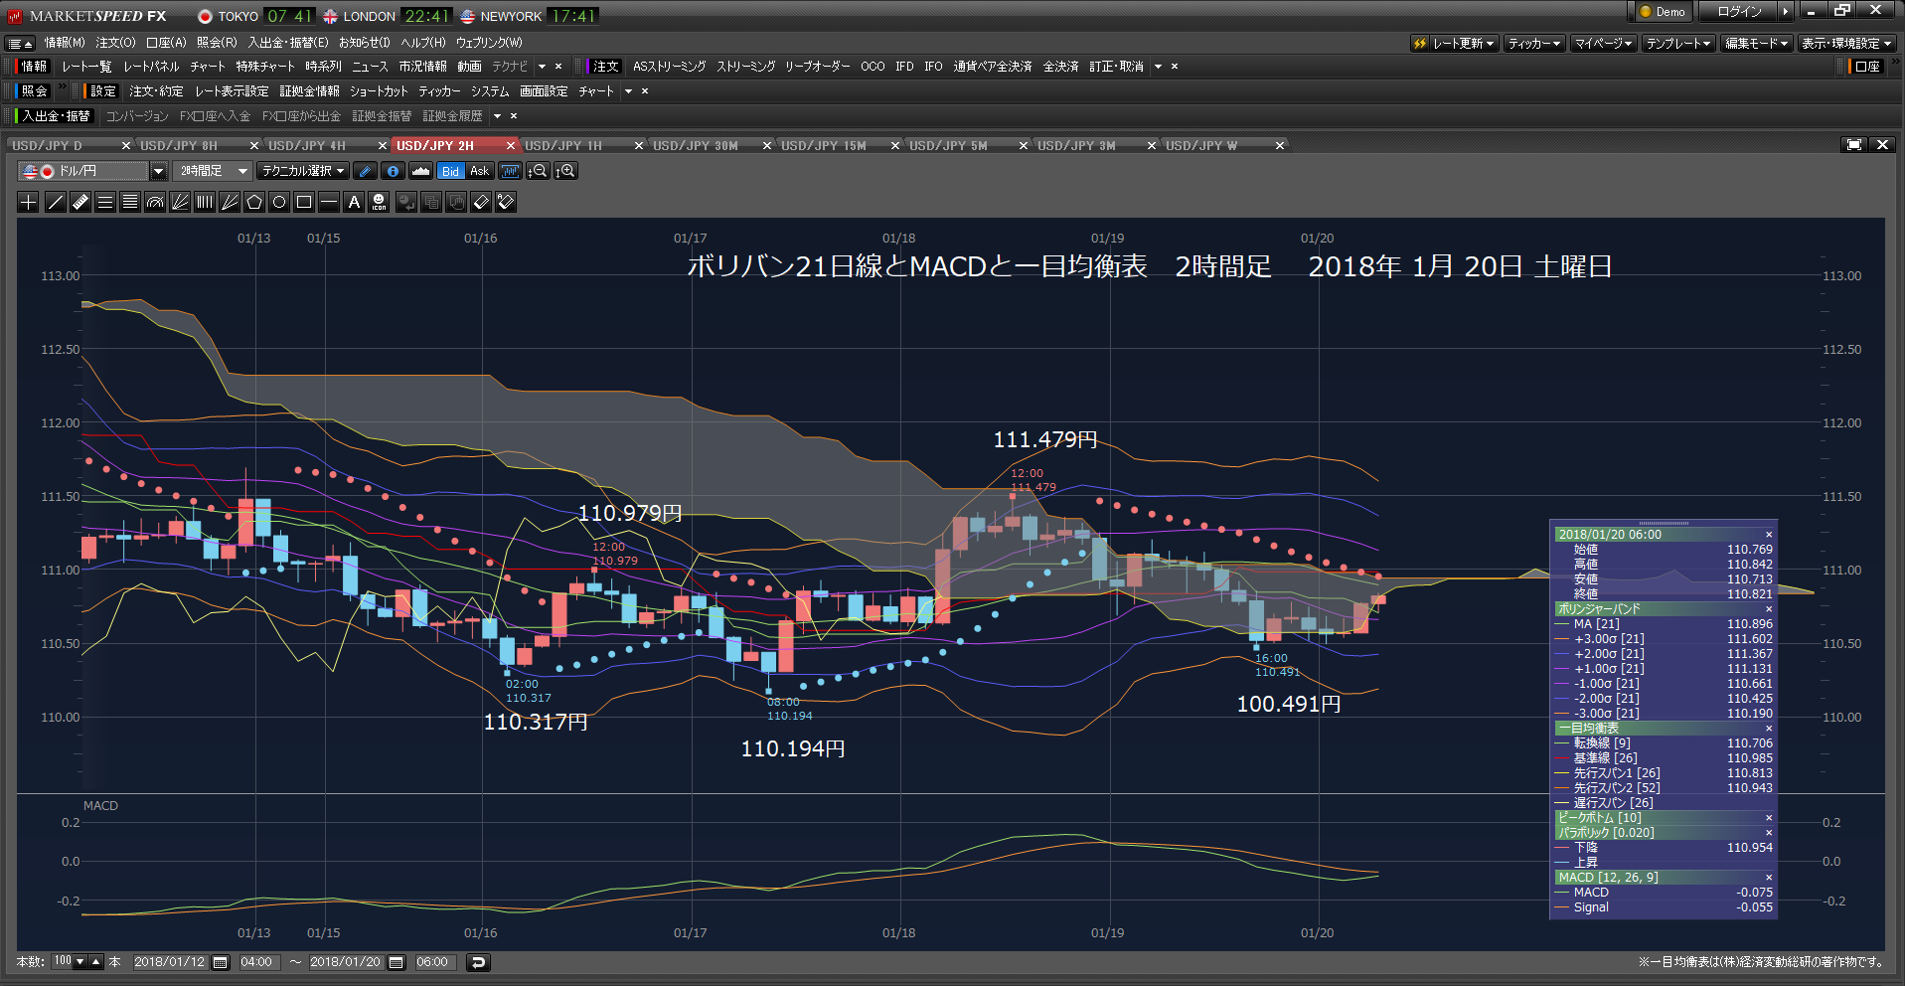Screen dimensions: 1905x986
Task: Switch chart type with mountain icon
Action: coord(420,171)
